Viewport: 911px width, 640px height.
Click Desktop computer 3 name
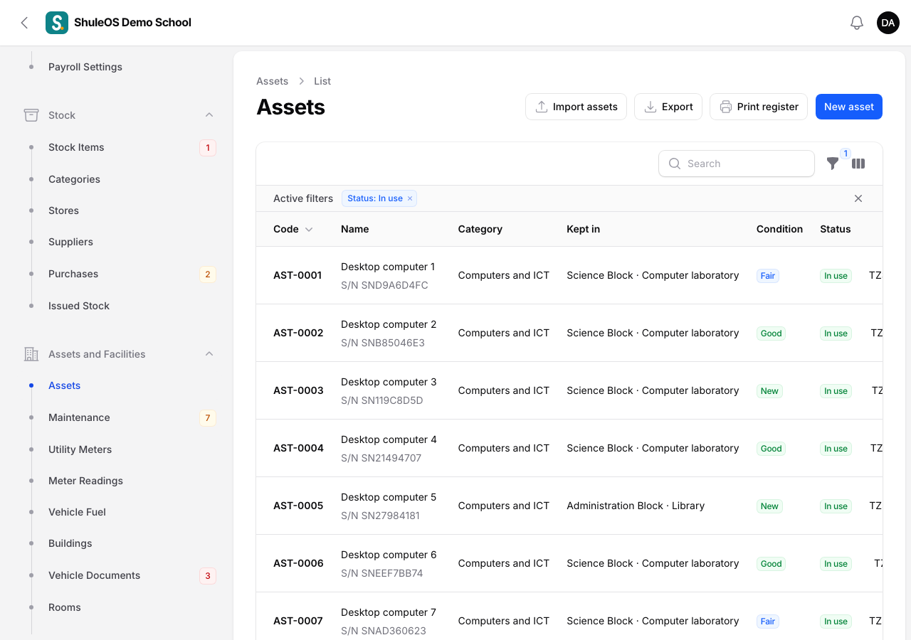click(389, 382)
